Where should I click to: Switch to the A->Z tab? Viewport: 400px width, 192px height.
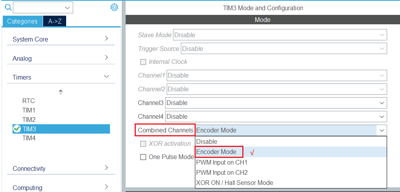[x=55, y=21]
